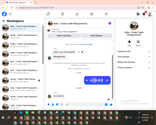Open the Izabel conversation
This screenshot has width=156, height=125.
(21, 54)
